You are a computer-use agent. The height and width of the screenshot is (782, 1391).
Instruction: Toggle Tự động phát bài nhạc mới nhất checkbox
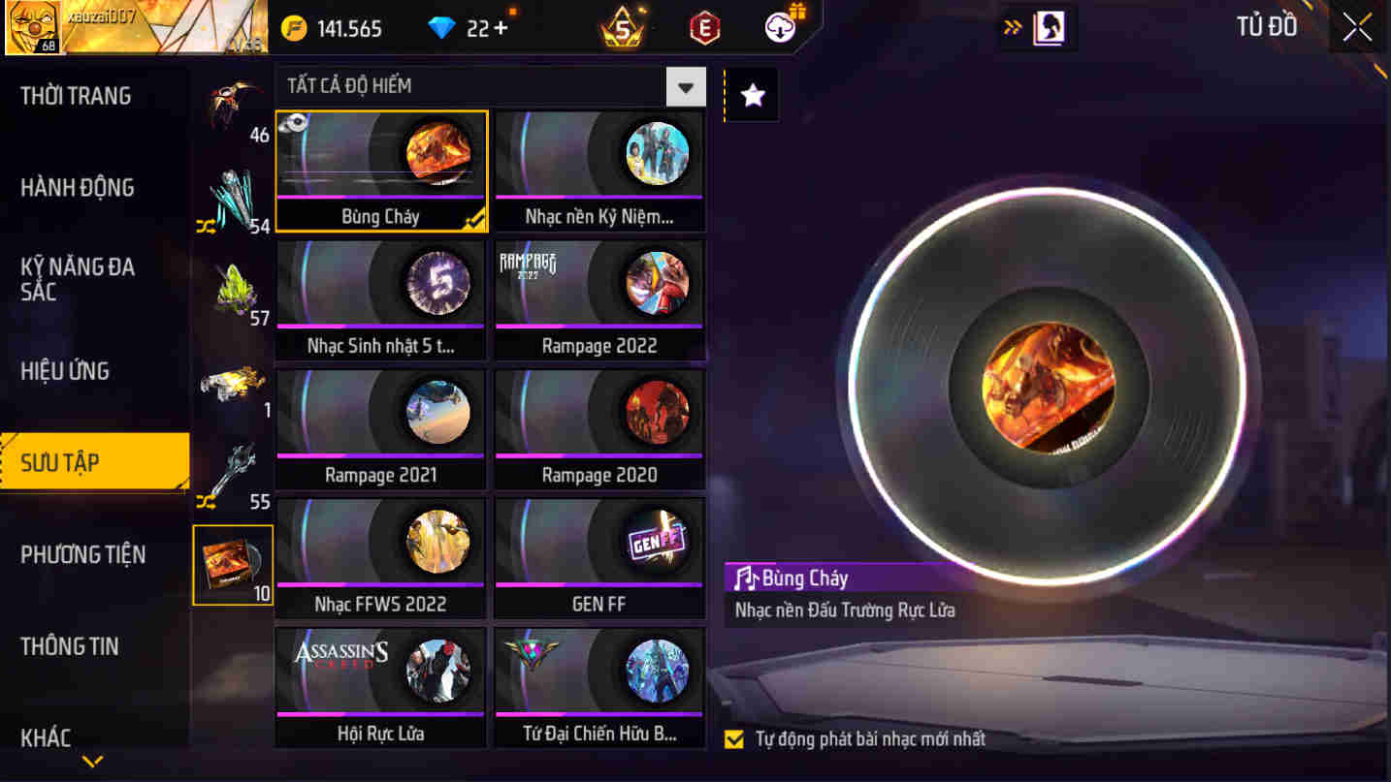click(x=734, y=739)
